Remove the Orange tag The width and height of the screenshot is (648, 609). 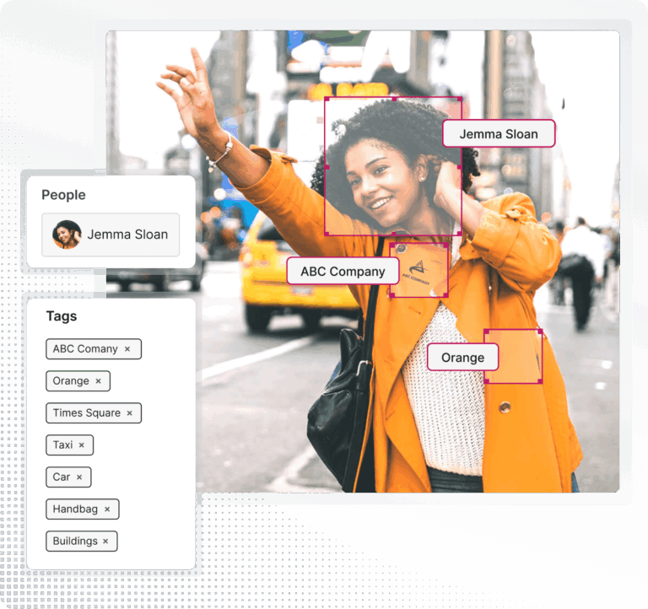coord(99,381)
